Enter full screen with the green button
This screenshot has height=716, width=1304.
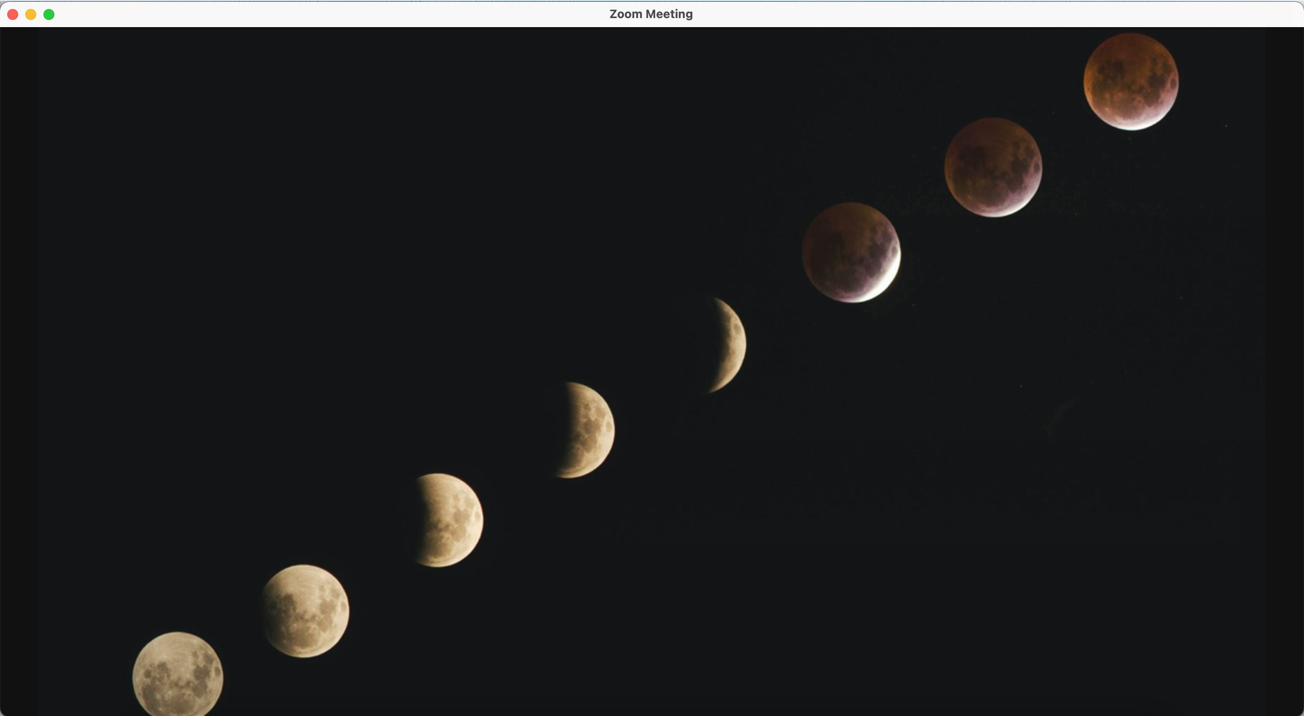coord(49,14)
